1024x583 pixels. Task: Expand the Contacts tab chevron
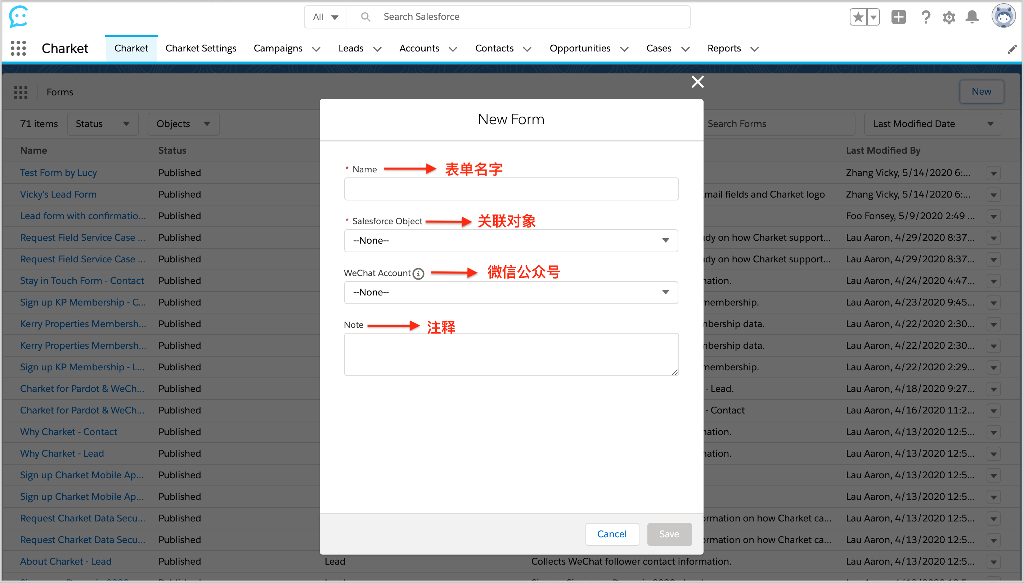[527, 49]
